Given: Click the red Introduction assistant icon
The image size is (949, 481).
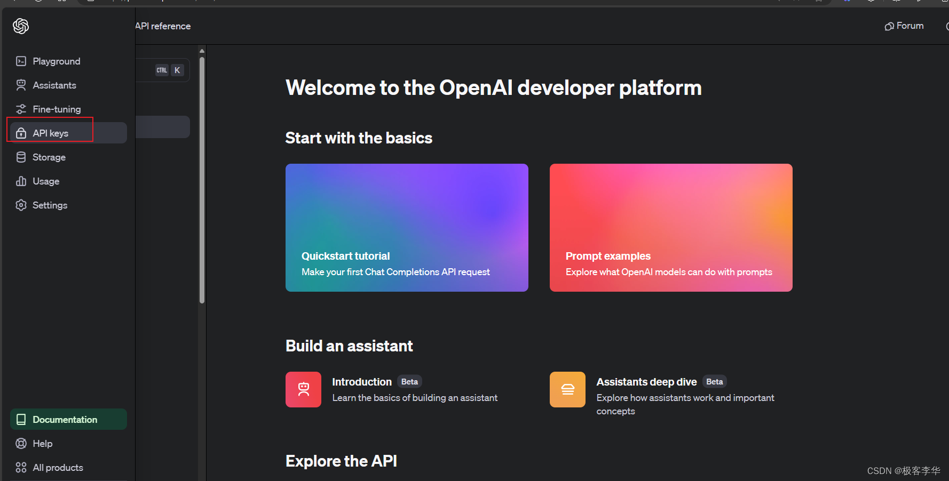Looking at the screenshot, I should (303, 389).
